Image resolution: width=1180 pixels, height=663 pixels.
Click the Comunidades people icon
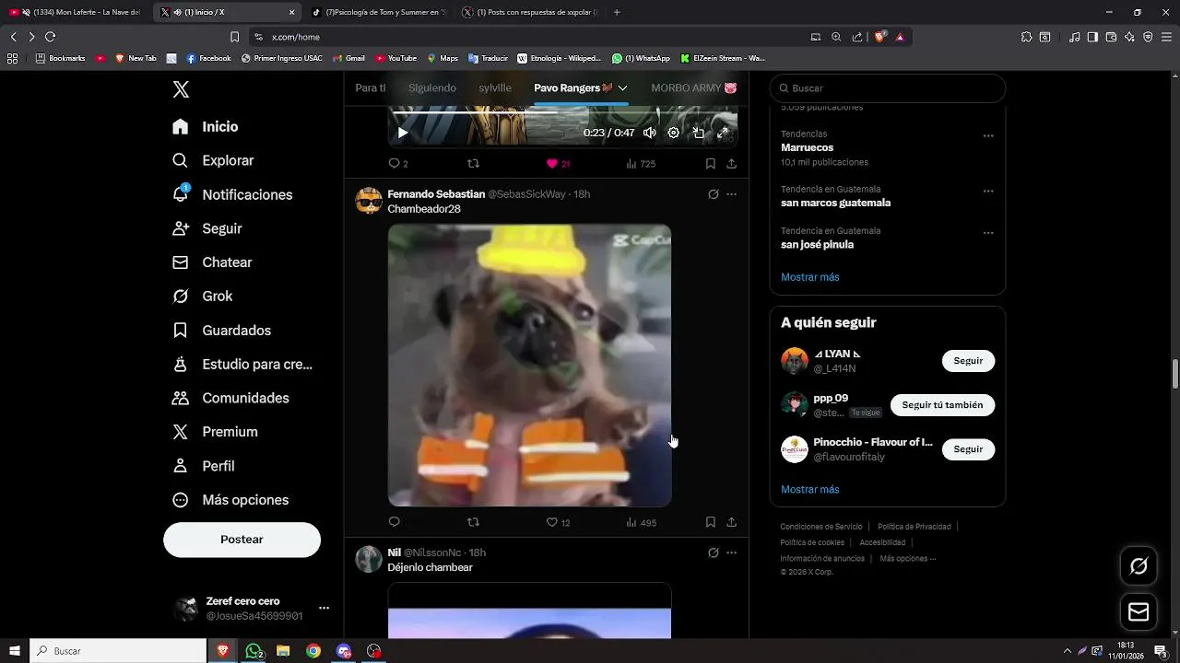pyautogui.click(x=181, y=398)
